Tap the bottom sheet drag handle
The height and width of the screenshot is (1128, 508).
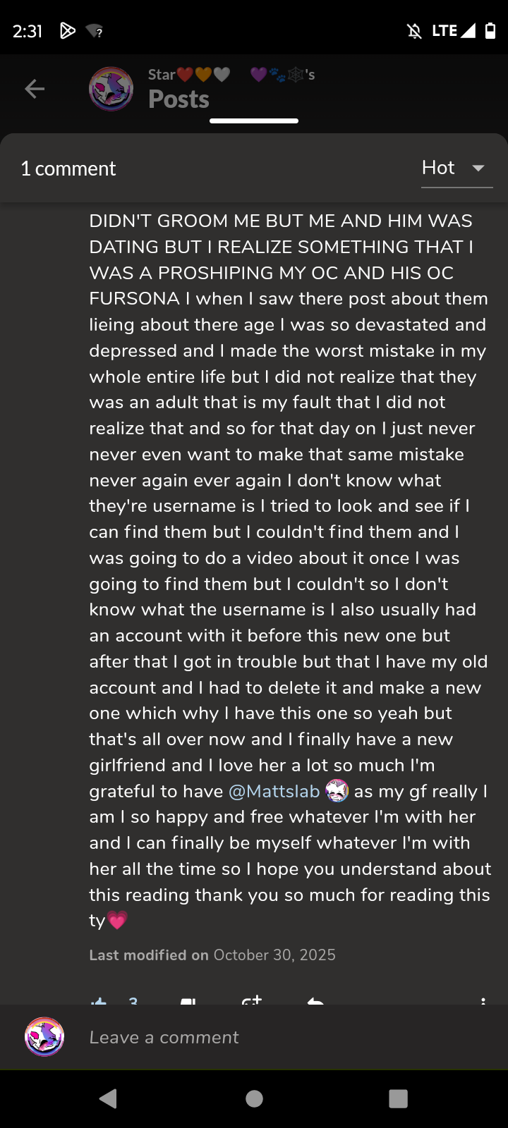point(254,121)
